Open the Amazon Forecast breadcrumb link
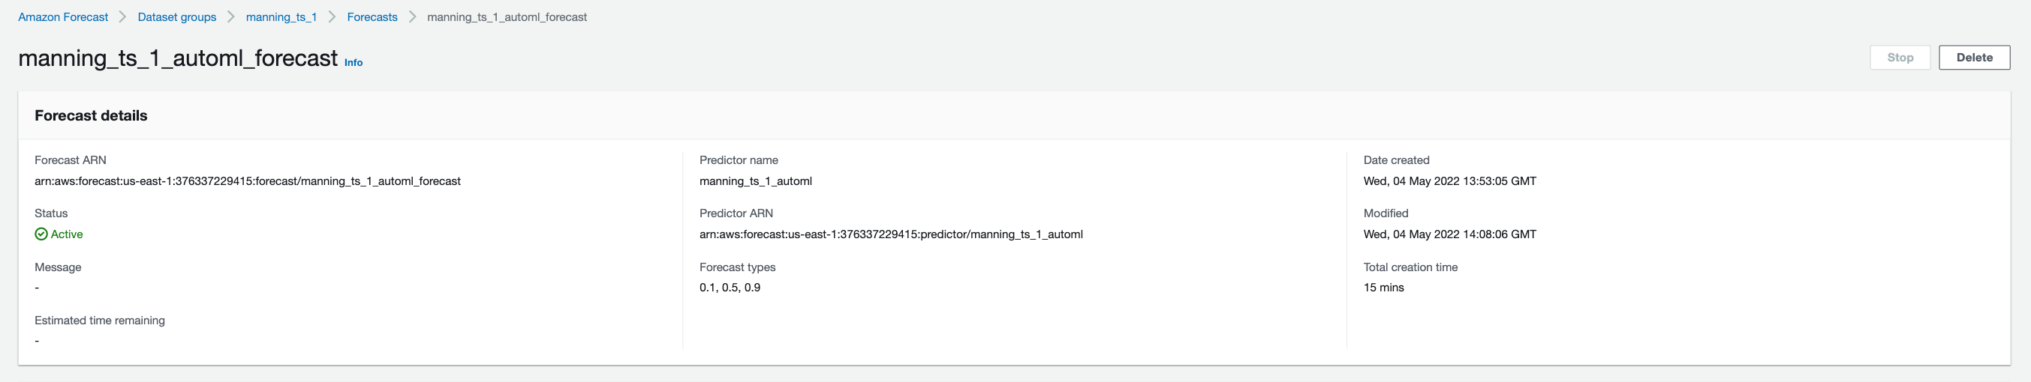Screen dimensions: 2031x382 63,17
